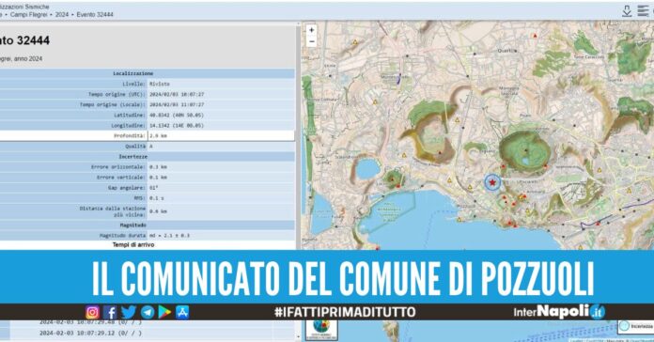The height and width of the screenshot is (342, 654).
Task: Select Errore orizzontale value 0.3 km
Action: (158, 167)
